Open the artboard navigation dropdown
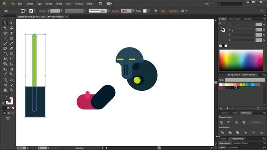267x150 pixels. click(48, 148)
